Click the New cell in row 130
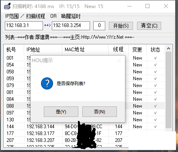The height and width of the screenshot is (152, 178). click(137, 120)
